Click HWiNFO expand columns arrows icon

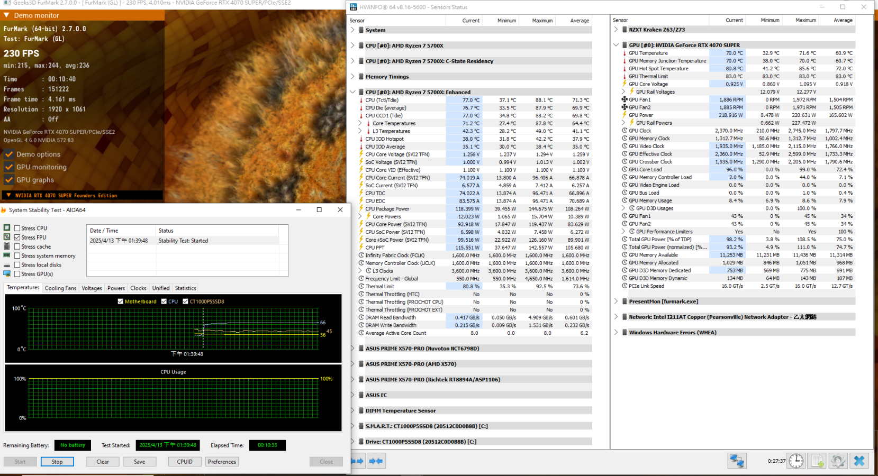(x=357, y=461)
